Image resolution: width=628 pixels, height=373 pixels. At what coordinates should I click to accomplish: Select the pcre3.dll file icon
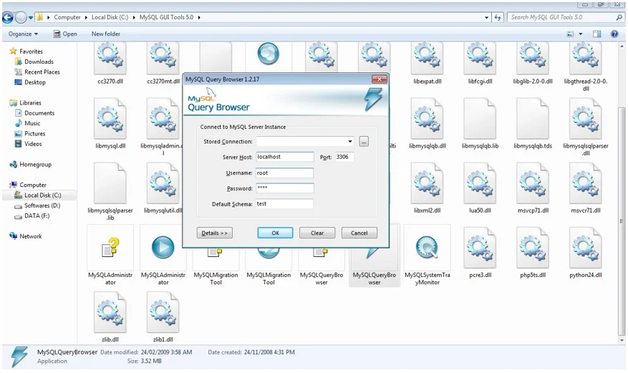pos(480,248)
